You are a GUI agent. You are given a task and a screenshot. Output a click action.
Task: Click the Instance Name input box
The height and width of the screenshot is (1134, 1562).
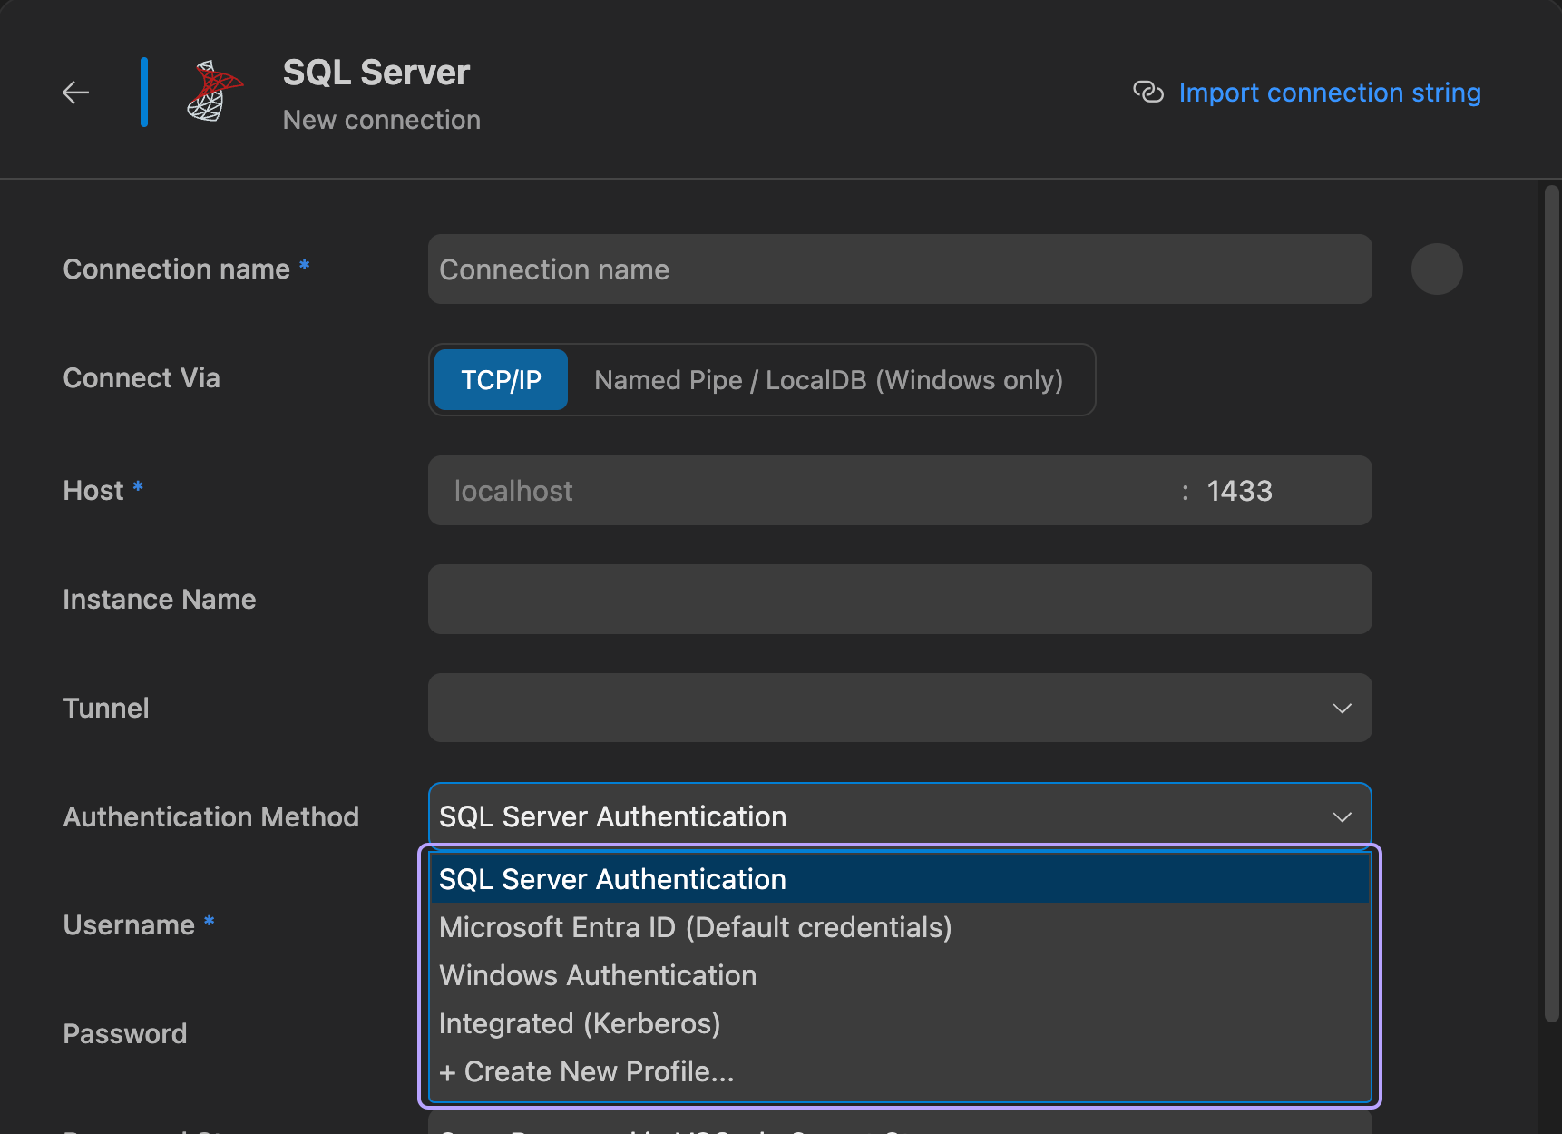pos(900,600)
